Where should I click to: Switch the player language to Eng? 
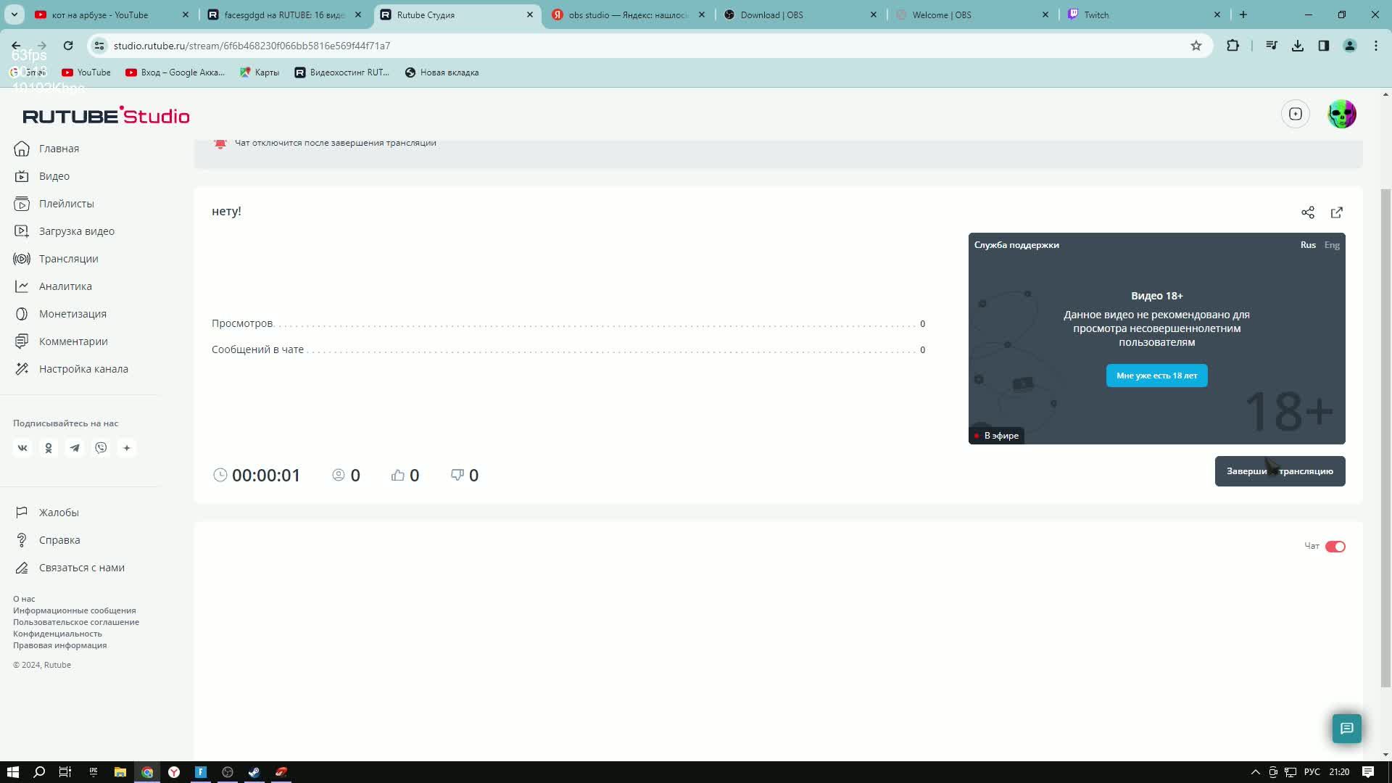(1332, 245)
